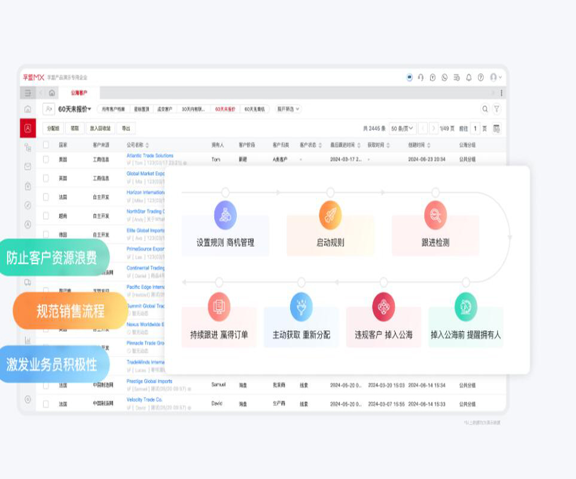Click the column settings icon beside pagination
Image resolution: width=576 pixels, height=479 pixels.
(496, 128)
